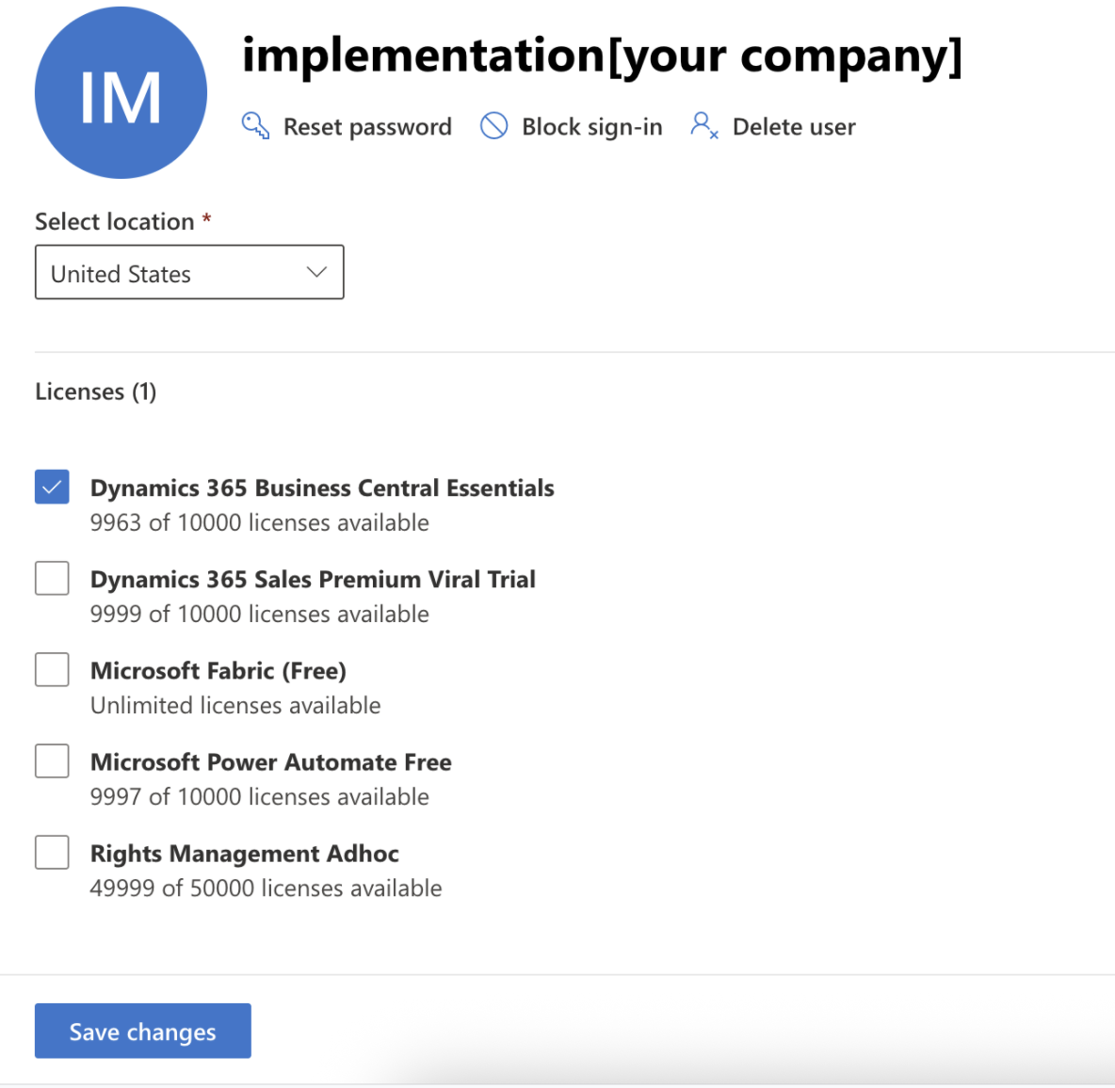
Task: Click the Microsoft Fabric (Free) label text
Action: [x=218, y=671]
